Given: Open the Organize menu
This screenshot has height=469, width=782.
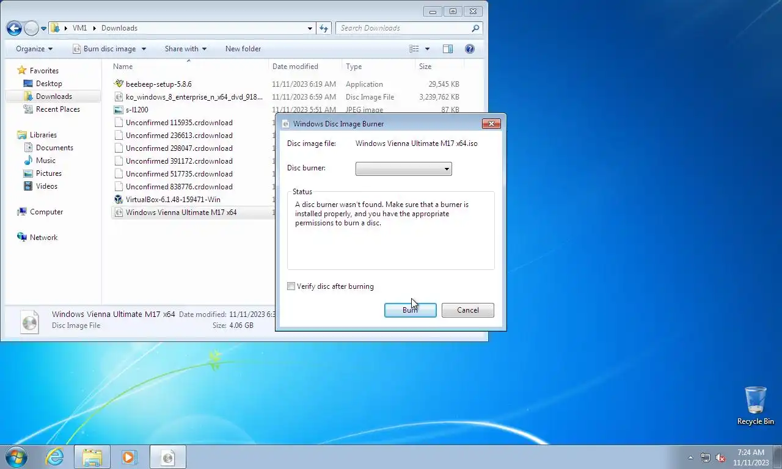Looking at the screenshot, I should (34, 49).
